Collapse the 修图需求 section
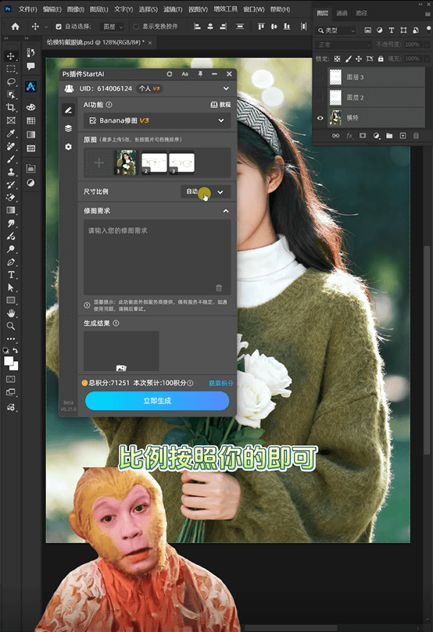 [x=226, y=211]
